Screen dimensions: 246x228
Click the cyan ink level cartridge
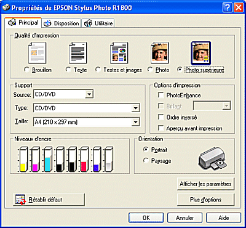pos(47,159)
